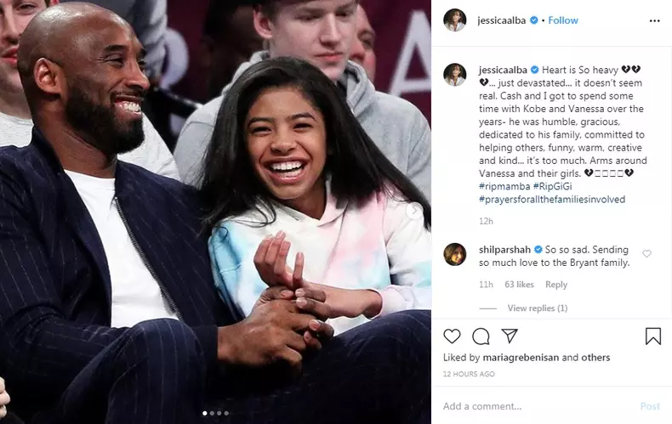
Task: Follow the jessicaalba account
Action: pos(563,20)
